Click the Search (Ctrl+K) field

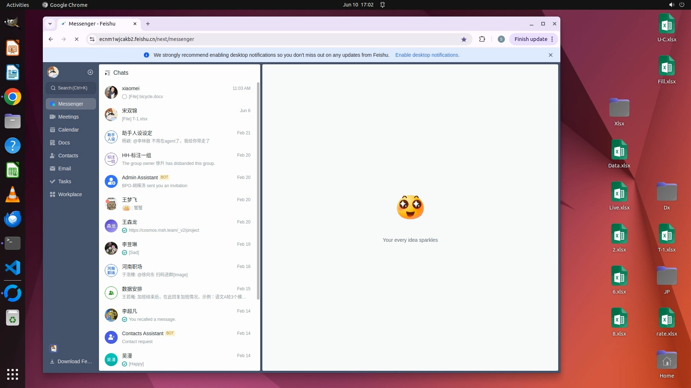71,88
